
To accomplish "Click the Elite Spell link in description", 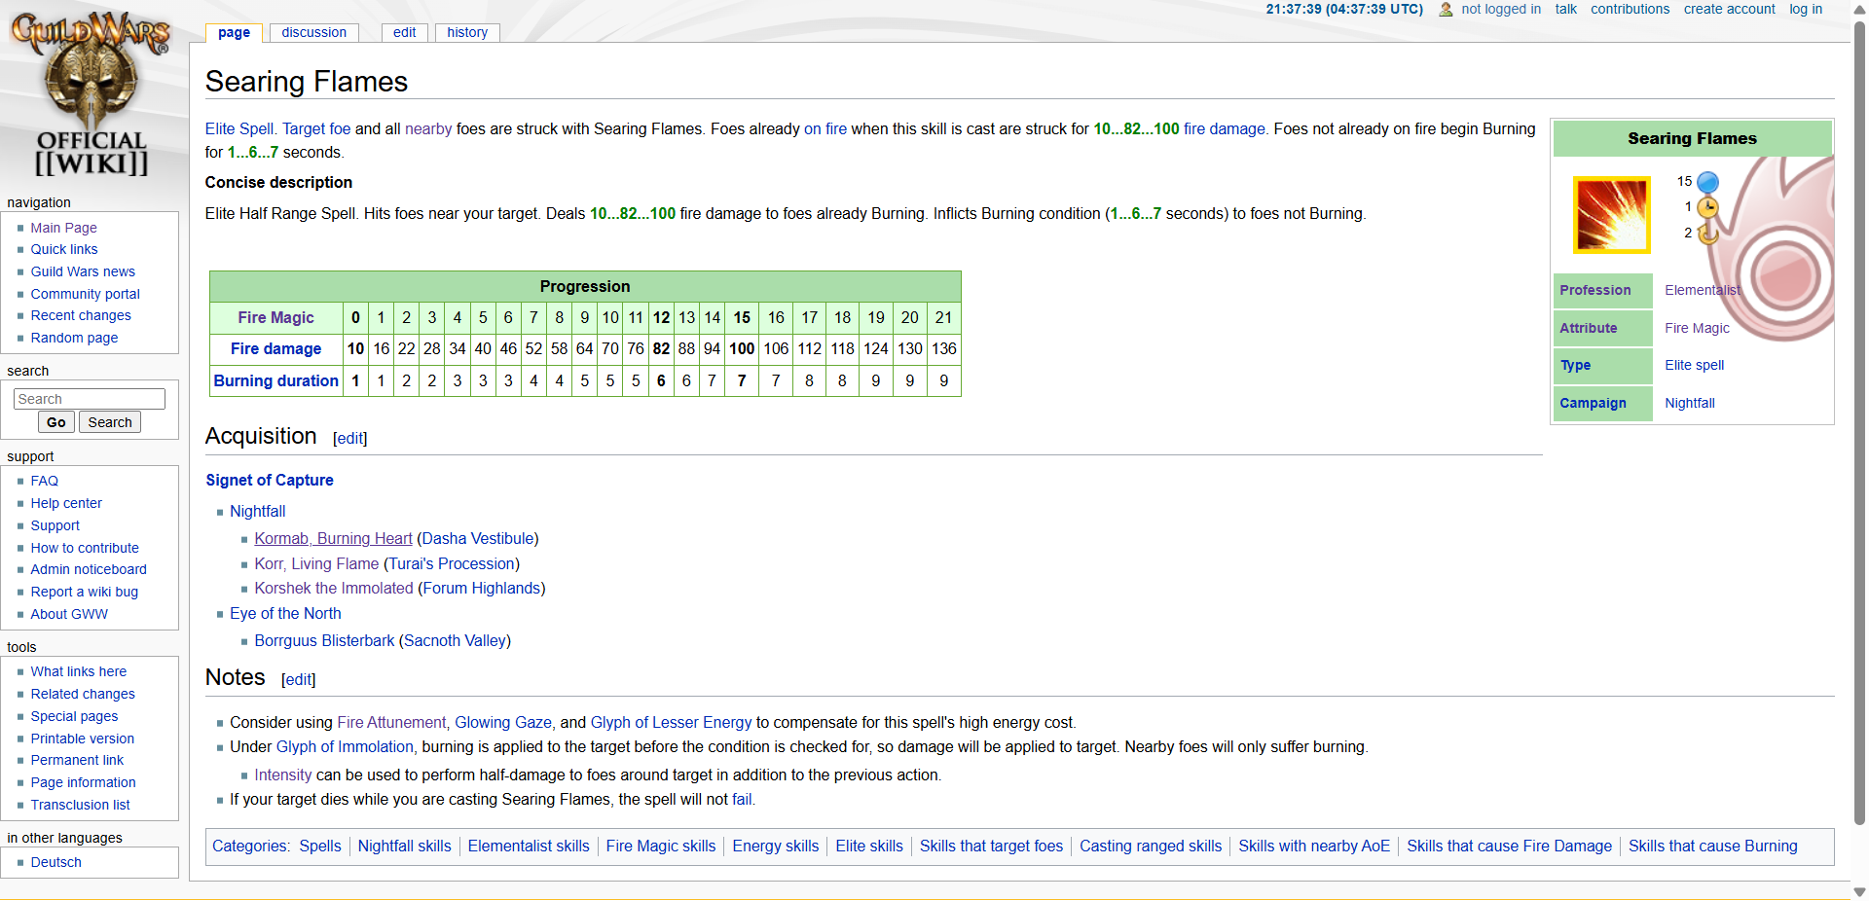I will [x=241, y=128].
